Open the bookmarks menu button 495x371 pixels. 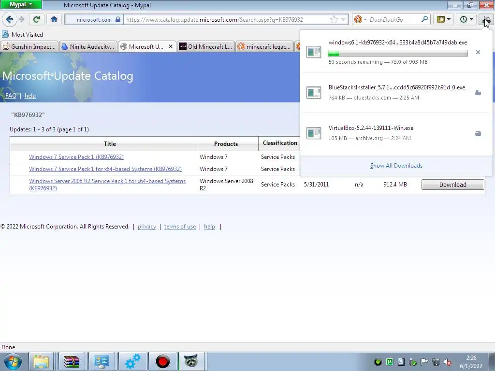(x=443, y=19)
